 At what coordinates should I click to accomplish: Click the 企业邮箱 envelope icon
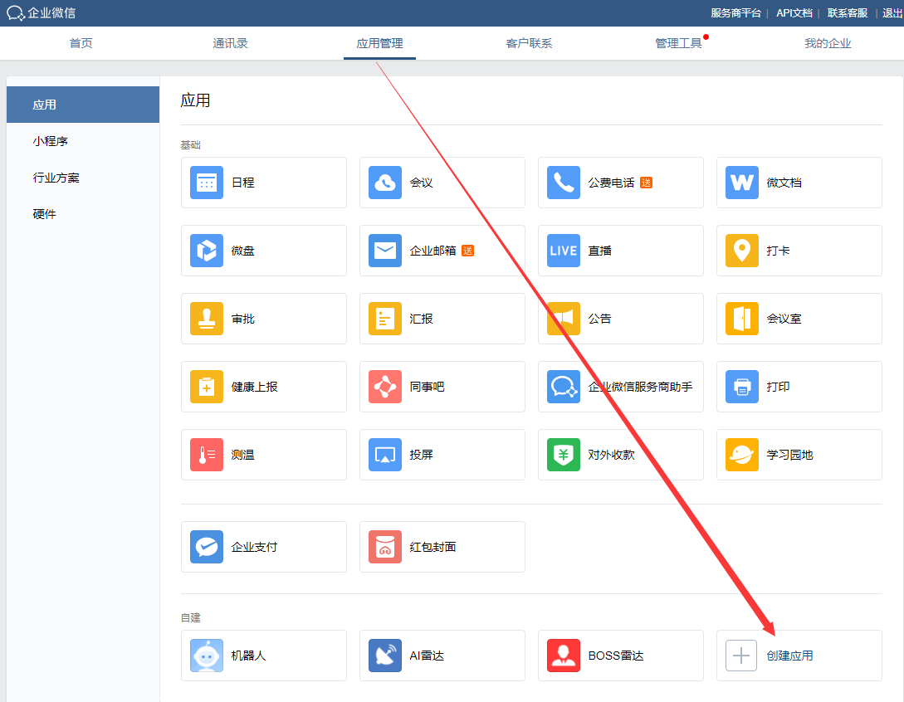(x=385, y=251)
